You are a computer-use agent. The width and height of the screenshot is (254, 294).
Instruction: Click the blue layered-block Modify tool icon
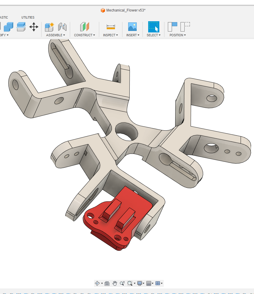point(21,27)
